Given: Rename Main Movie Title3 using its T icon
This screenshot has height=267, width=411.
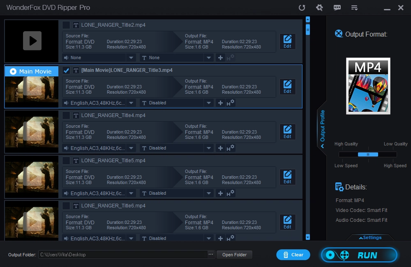Looking at the screenshot, I should click(76, 70).
